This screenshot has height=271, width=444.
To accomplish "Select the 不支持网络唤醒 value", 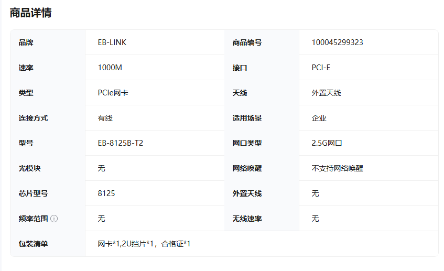I will (x=337, y=168).
